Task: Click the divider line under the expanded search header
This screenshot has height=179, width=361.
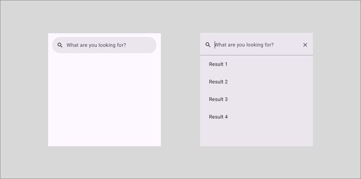Action: point(257,55)
